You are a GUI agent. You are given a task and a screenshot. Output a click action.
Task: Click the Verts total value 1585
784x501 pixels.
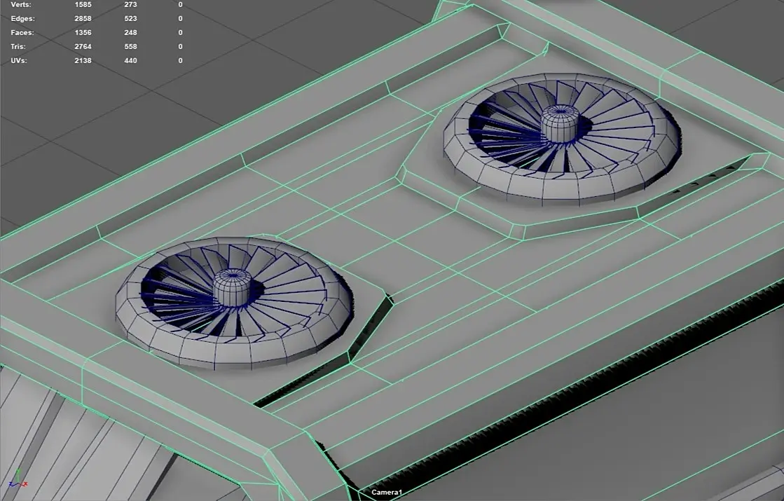click(83, 4)
